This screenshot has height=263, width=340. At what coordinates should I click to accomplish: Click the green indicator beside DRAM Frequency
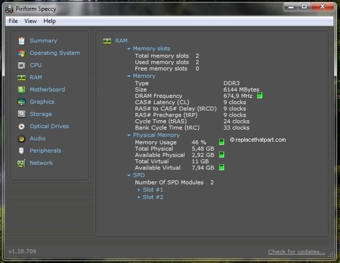[x=259, y=96]
